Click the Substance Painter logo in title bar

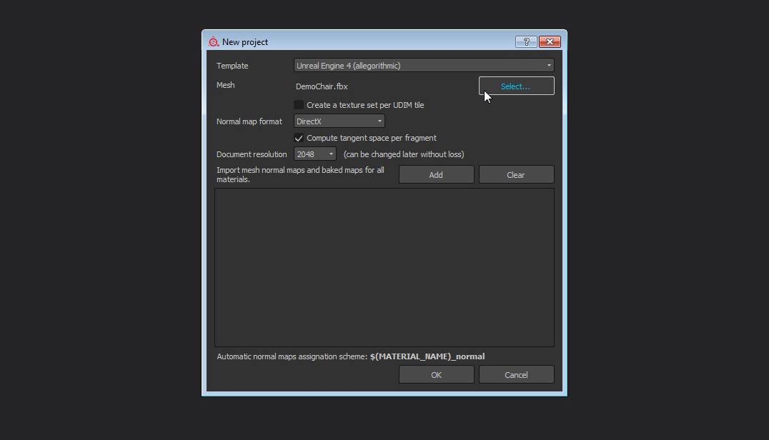pos(213,42)
